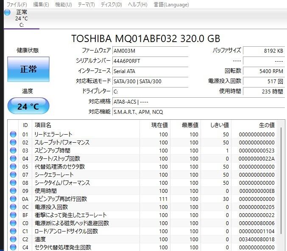
Task: Open the ファイル(F) menu
Action: coord(17,4)
